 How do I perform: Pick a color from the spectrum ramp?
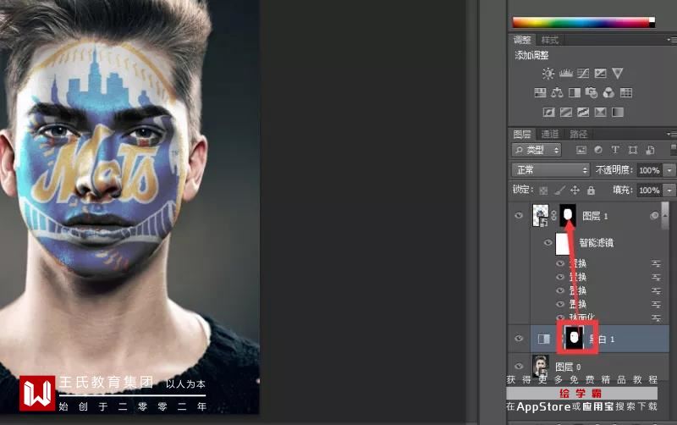click(581, 22)
